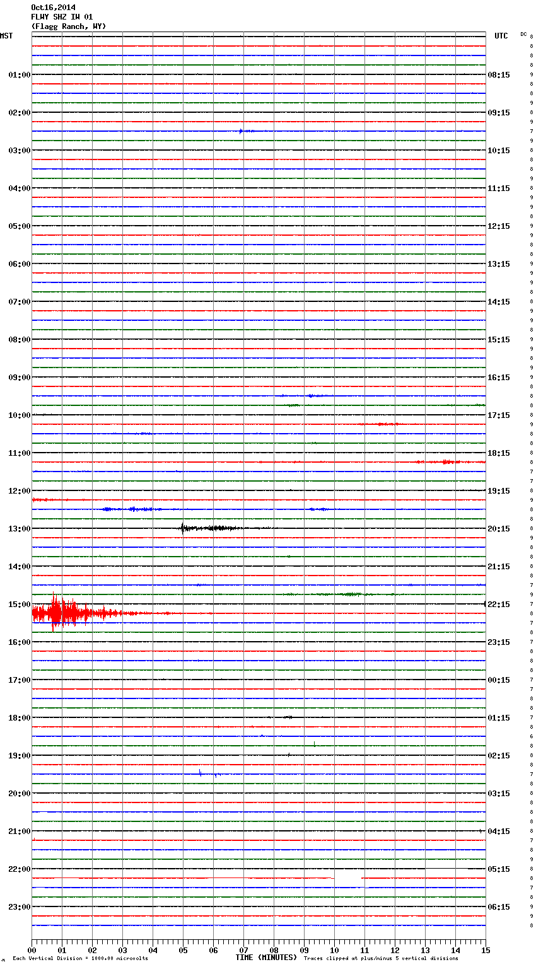
Task: Select the 15:00 MST time label
Action: tap(20, 605)
